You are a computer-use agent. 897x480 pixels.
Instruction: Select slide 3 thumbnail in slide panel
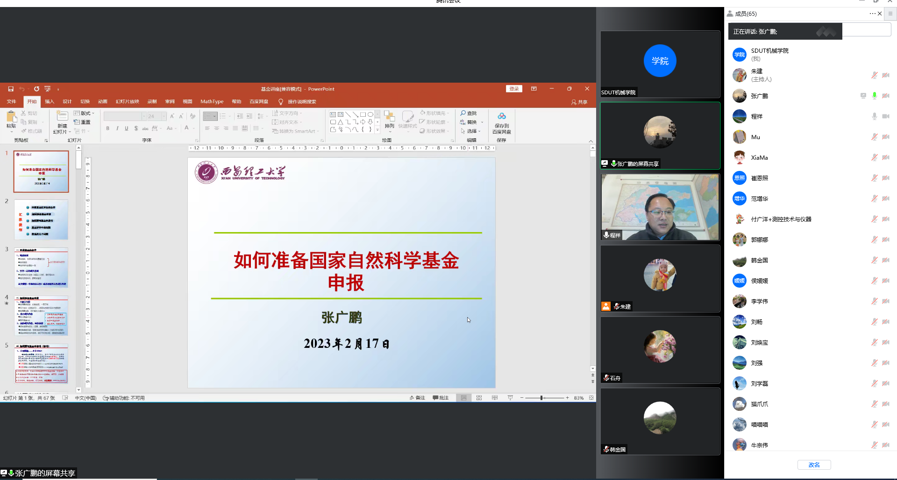coord(41,268)
